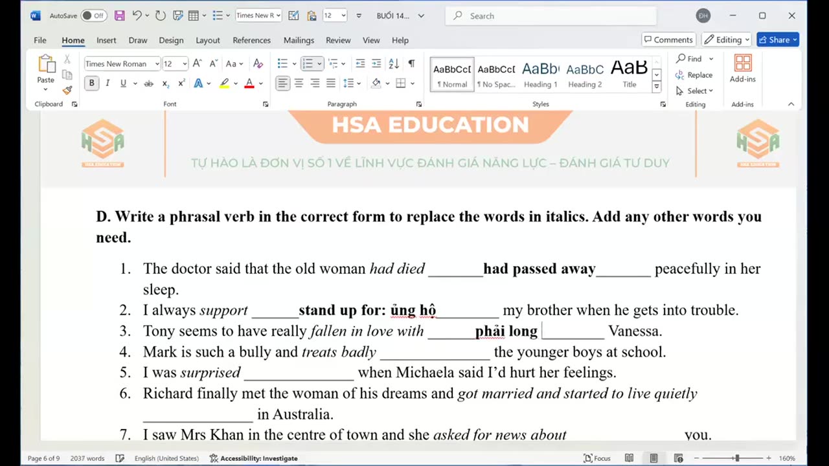Switch to Read Mode view in status bar
Viewport: 829px width, 466px height.
pos(629,458)
